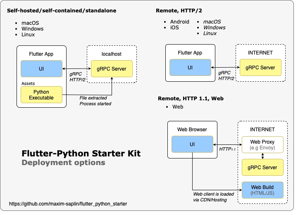
Task: Click the "File extracted Process started" caption
Action: point(95,101)
